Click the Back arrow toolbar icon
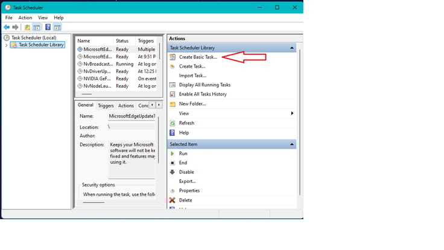The image size is (444, 250). tap(7, 27)
